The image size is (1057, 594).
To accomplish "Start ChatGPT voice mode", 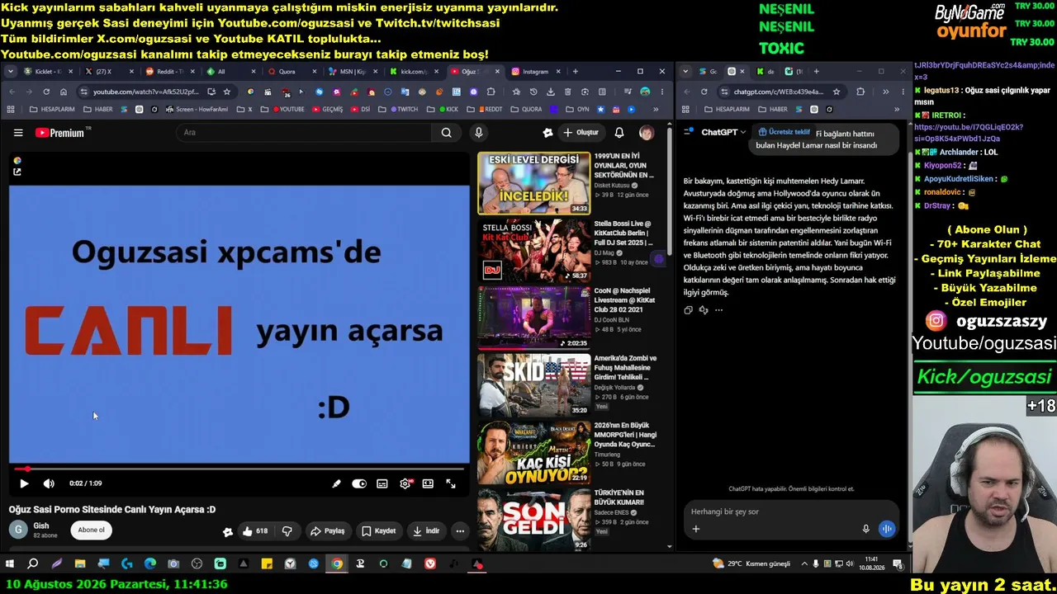I will (x=887, y=529).
